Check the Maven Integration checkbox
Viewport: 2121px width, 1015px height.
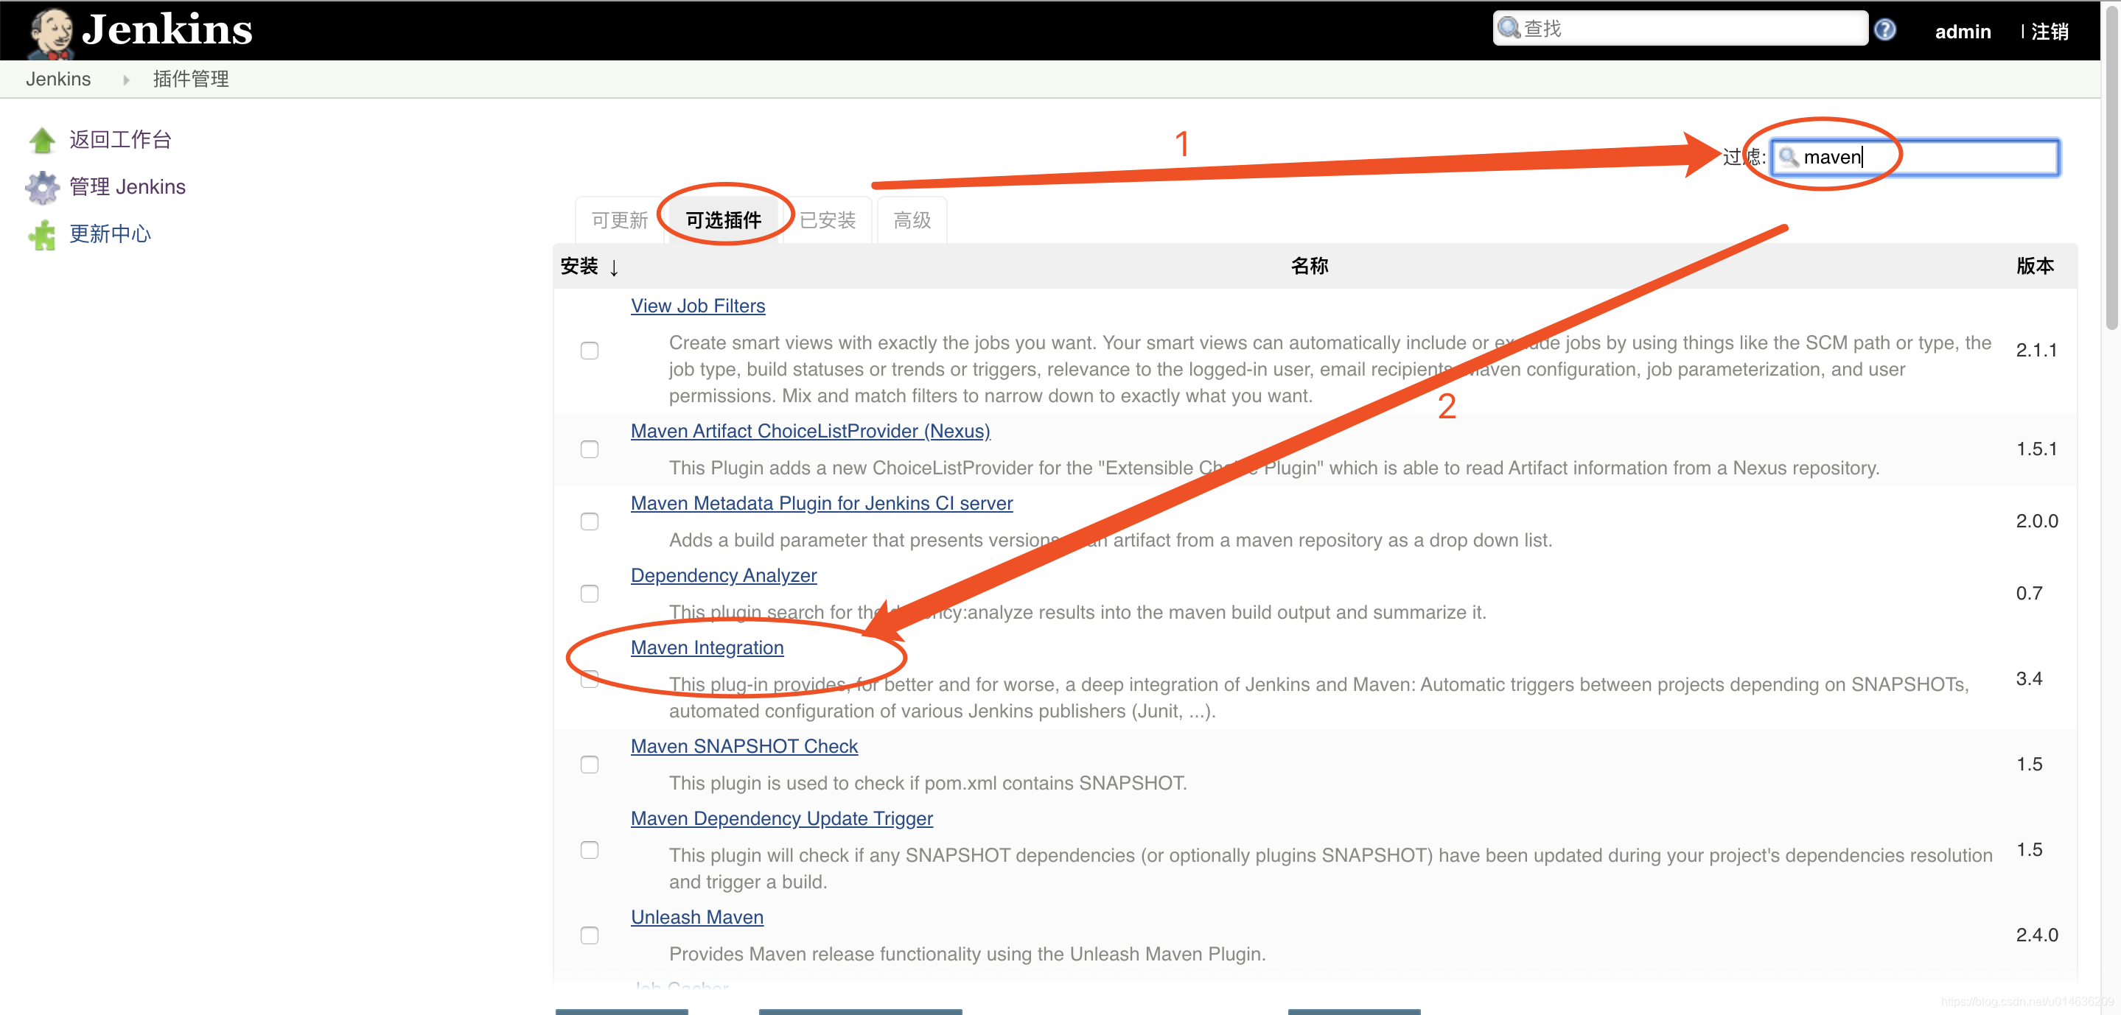(x=590, y=679)
